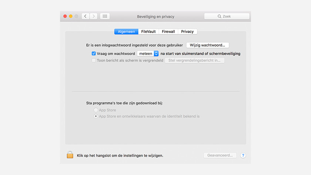The width and height of the screenshot is (311, 175).
Task: Click the forward arrow in the toolbar
Action: [x=94, y=16]
